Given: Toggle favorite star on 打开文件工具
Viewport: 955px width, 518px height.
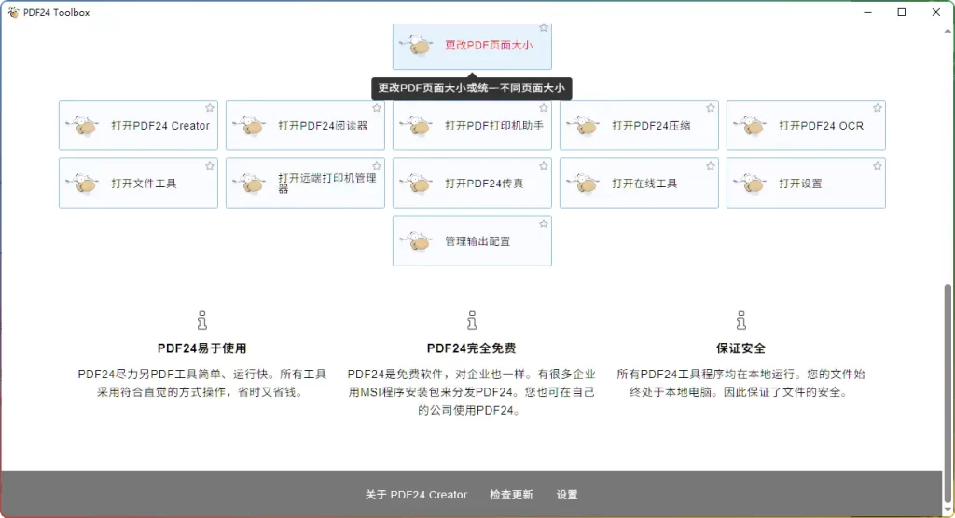Looking at the screenshot, I should pos(210,166).
